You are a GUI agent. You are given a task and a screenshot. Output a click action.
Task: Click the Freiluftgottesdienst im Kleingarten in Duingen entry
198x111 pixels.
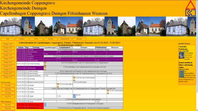(x=85, y=104)
